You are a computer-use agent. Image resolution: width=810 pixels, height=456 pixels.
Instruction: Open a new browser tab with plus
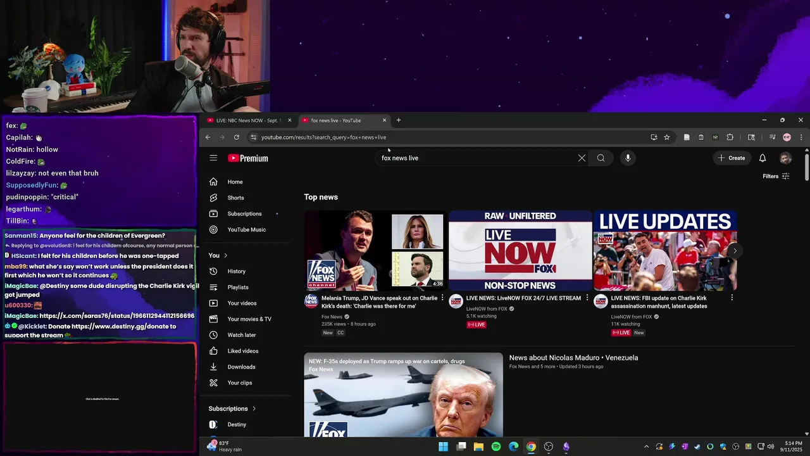coord(398,120)
